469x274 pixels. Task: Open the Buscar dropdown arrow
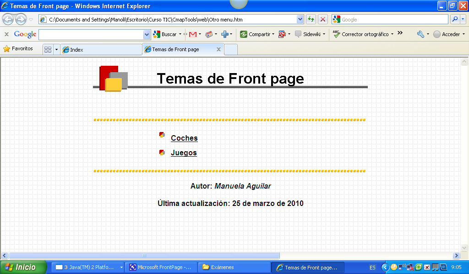pyautogui.click(x=180, y=34)
